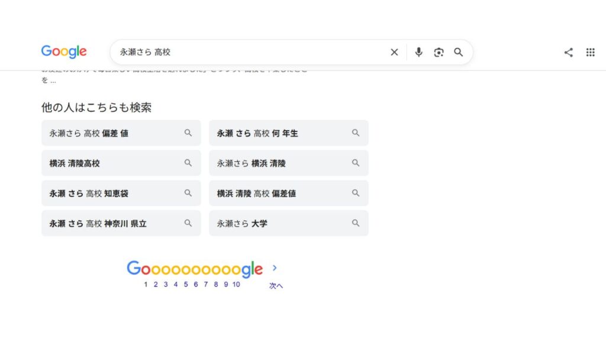The image size is (606, 341).
Task: Go to results page 2
Action: coord(156,284)
